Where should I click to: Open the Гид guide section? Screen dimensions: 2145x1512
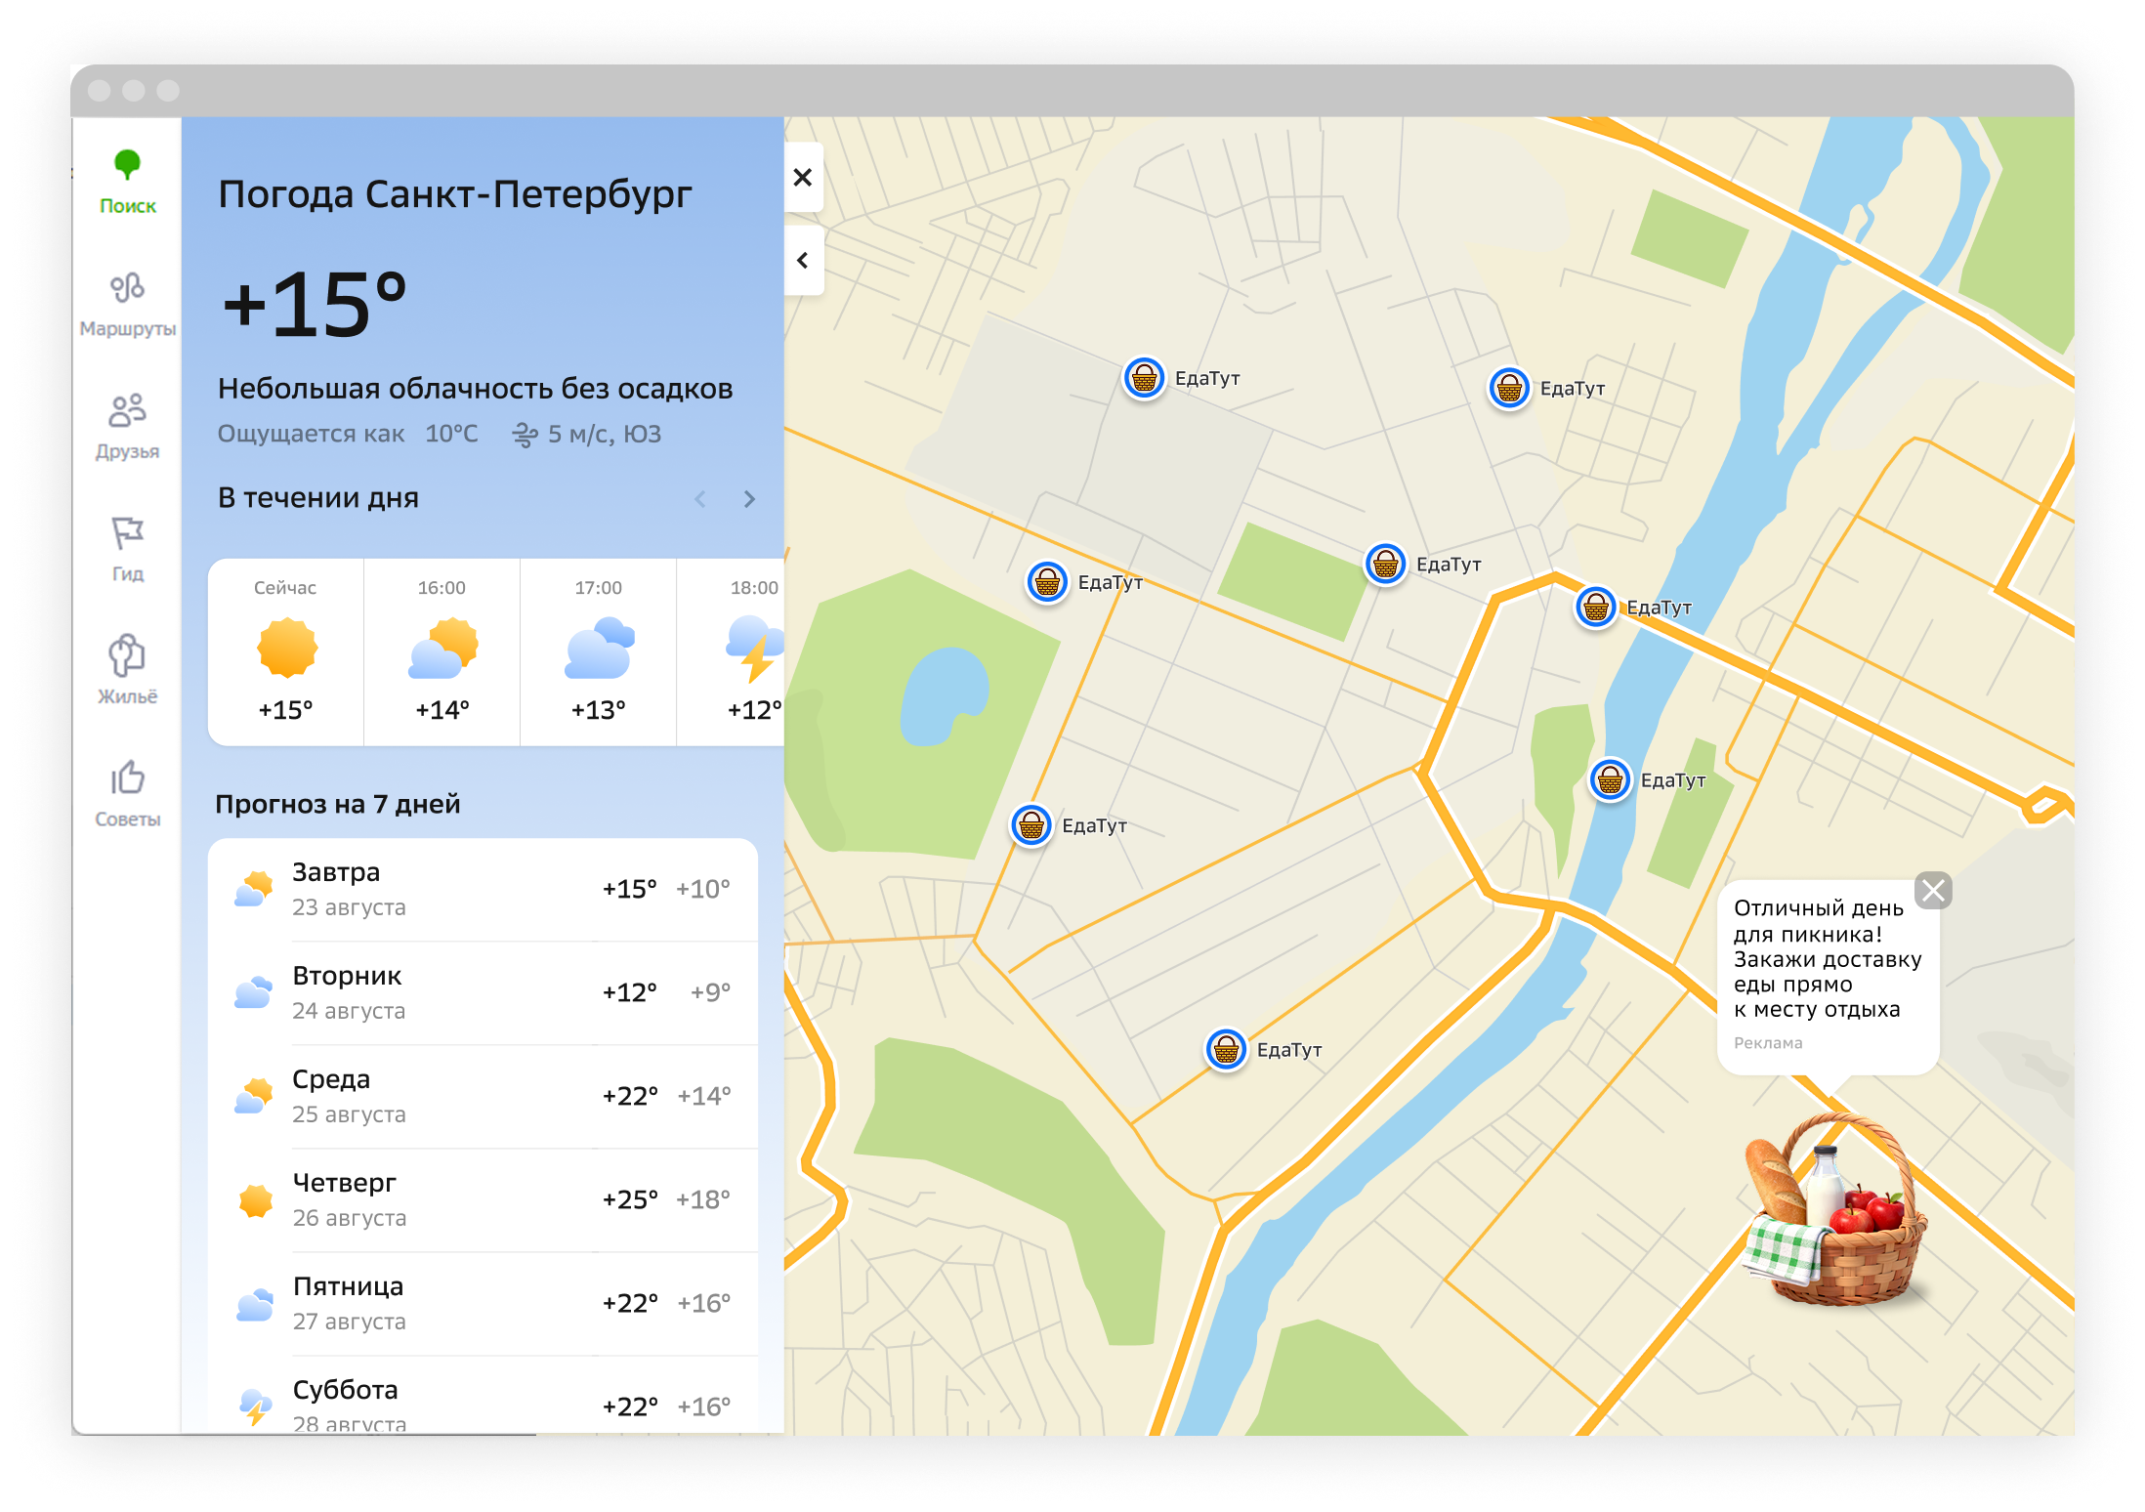click(127, 549)
